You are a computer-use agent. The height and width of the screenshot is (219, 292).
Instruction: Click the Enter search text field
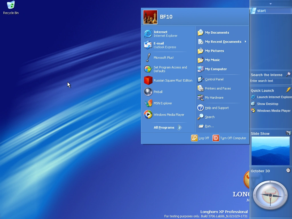tap(271, 81)
